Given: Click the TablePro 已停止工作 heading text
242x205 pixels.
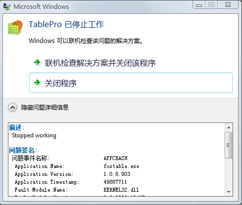Looking at the screenshot, I should tap(66, 25).
